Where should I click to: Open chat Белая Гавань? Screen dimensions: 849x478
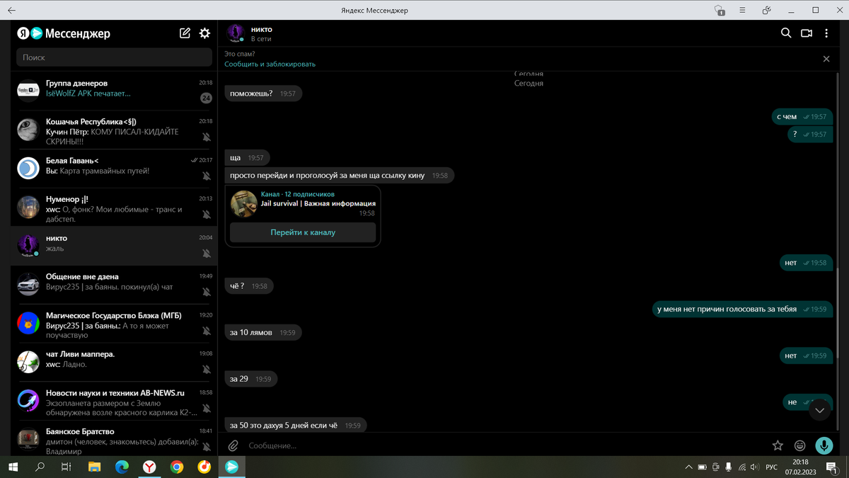tap(114, 169)
